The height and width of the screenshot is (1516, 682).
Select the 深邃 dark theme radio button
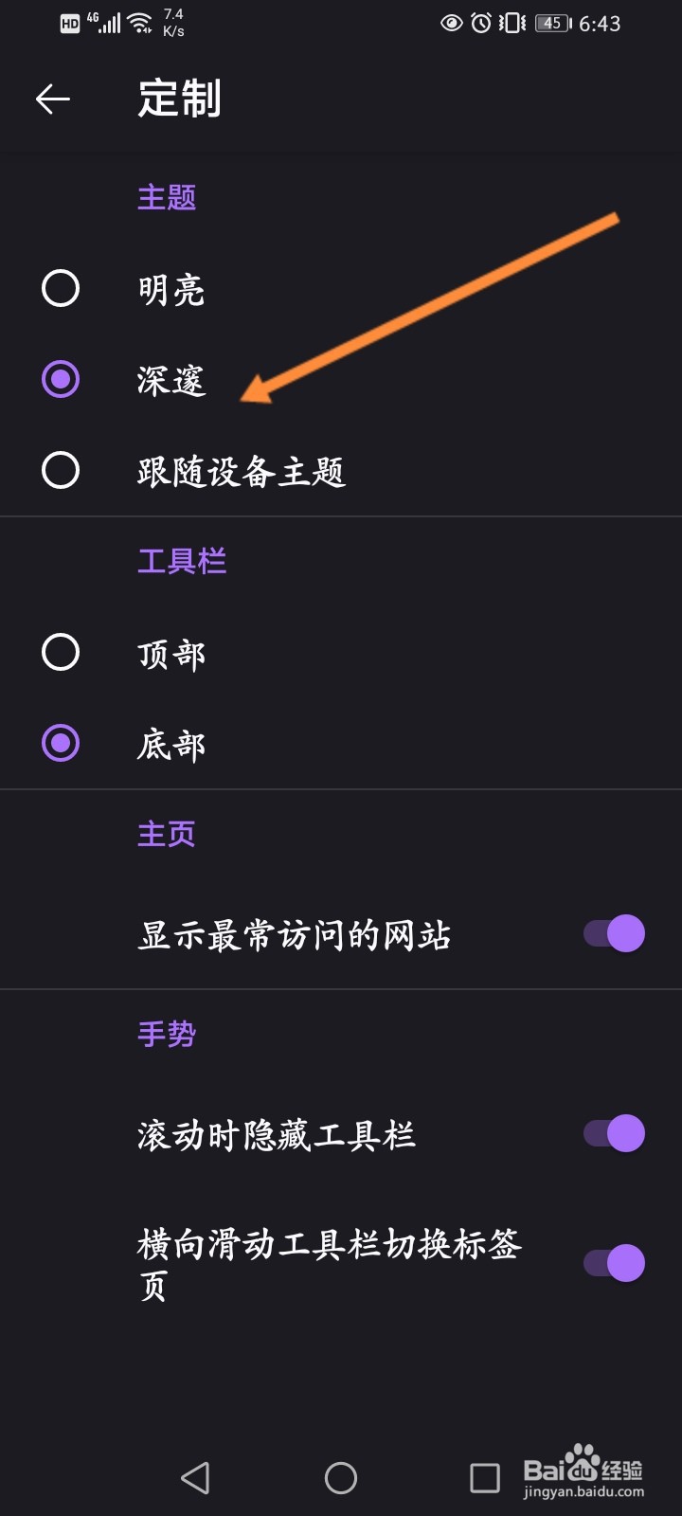pos(61,379)
